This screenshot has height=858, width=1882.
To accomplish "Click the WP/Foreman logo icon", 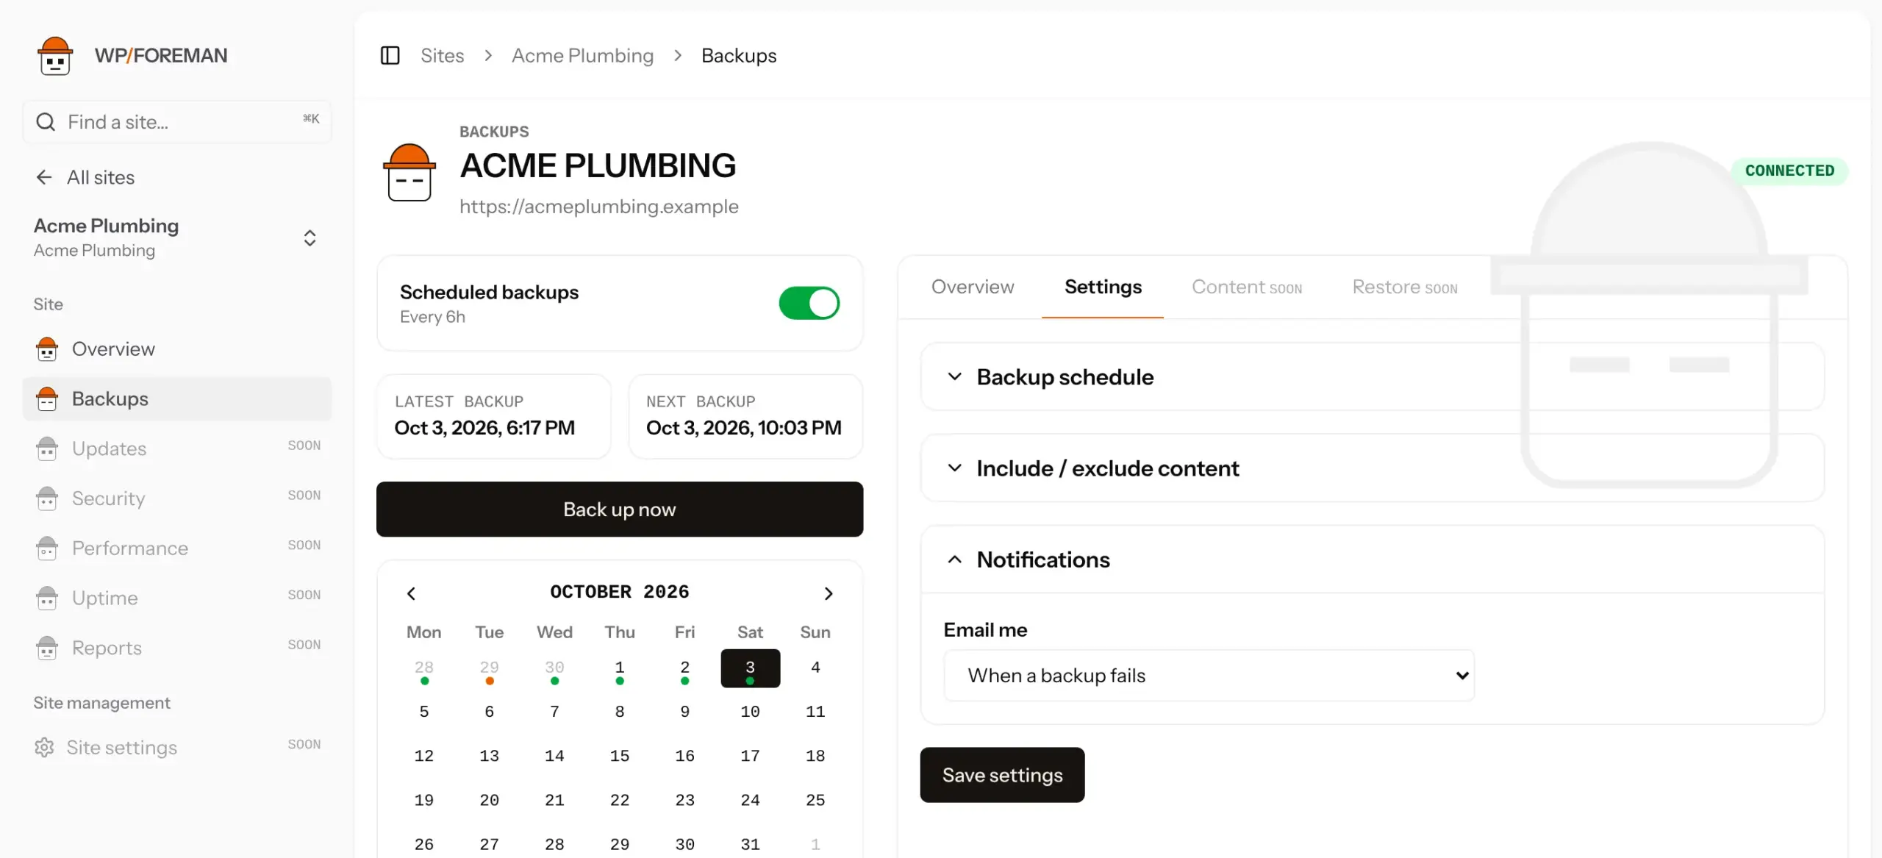I will [55, 56].
